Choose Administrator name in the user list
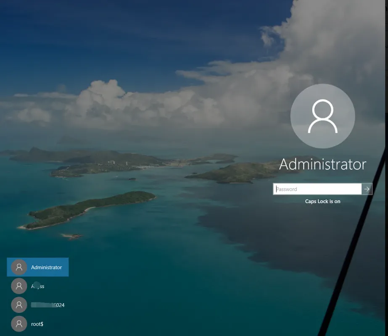This screenshot has width=388, height=336. [x=46, y=268]
